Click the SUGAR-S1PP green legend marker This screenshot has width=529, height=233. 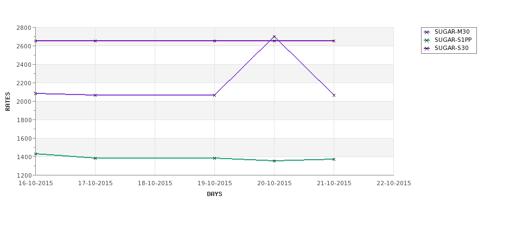tap(427, 40)
